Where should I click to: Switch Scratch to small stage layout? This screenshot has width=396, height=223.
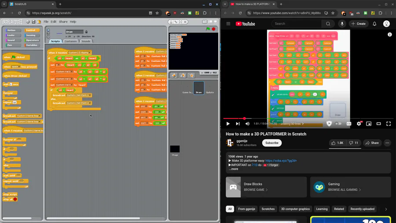pos(205,22)
